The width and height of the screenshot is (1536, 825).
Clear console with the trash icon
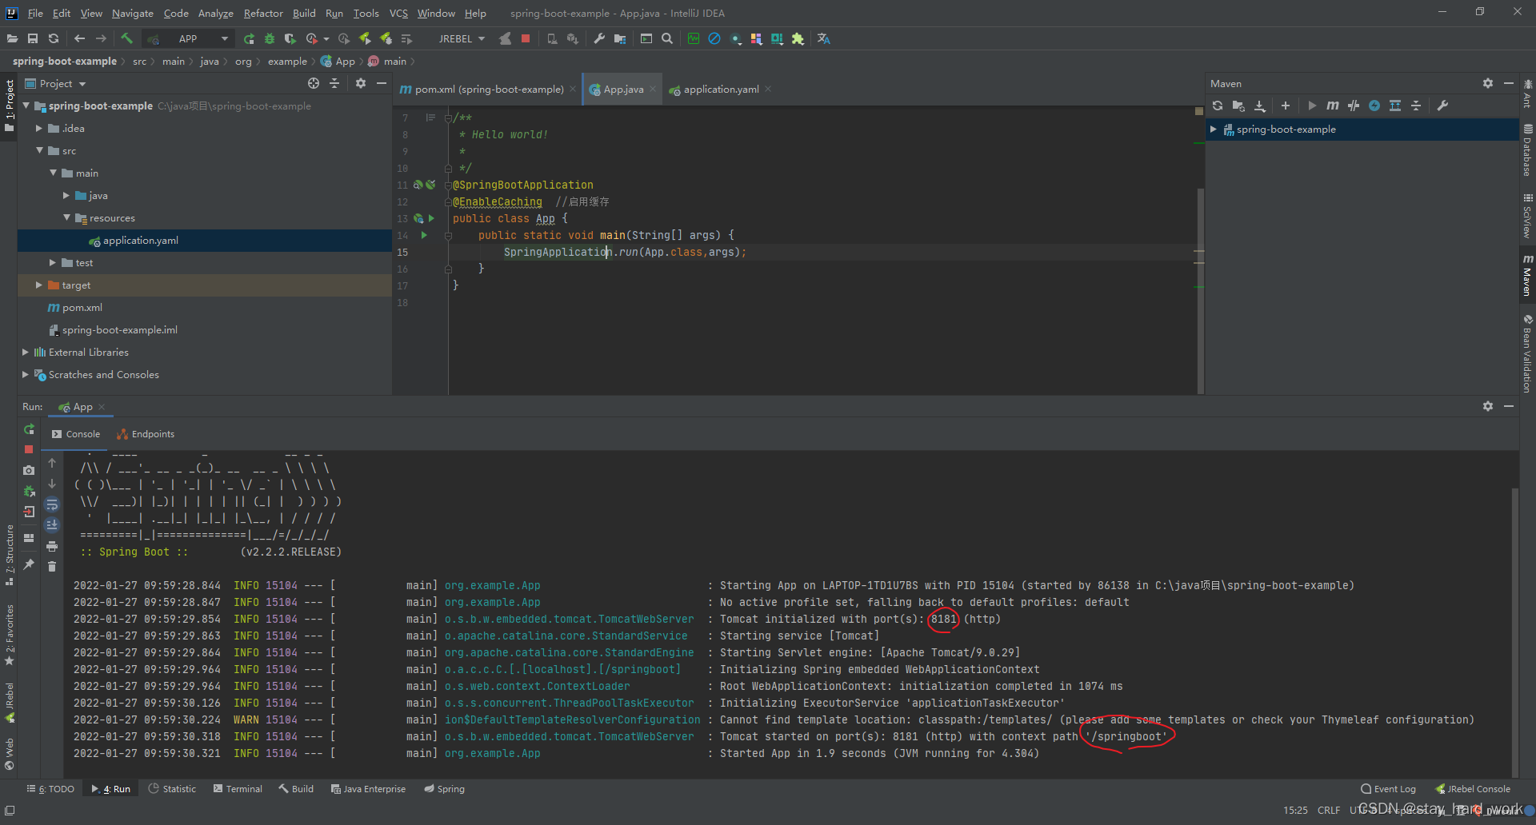[52, 567]
